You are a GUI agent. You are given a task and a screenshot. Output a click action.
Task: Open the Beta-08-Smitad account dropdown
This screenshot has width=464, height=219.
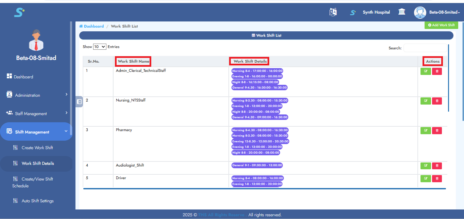(x=444, y=12)
